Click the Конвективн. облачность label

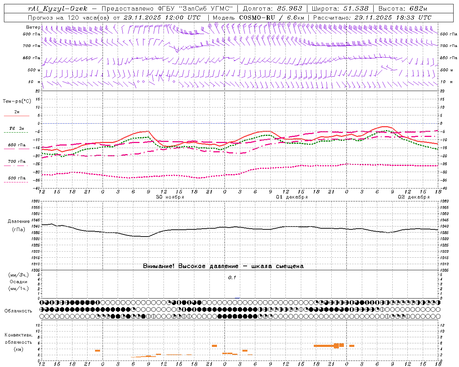click(19, 339)
